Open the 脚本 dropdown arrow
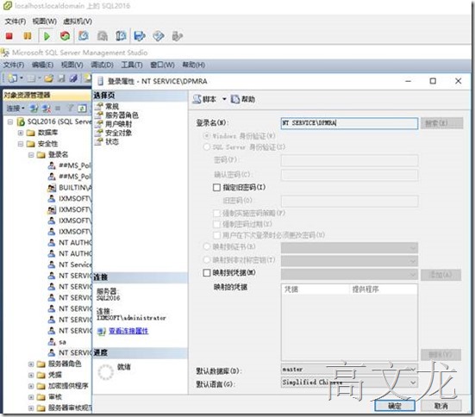This screenshot has height=417, width=475. (x=224, y=99)
